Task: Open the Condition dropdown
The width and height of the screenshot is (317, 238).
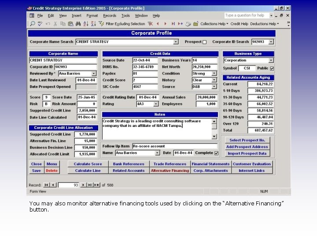Action: 214,74
